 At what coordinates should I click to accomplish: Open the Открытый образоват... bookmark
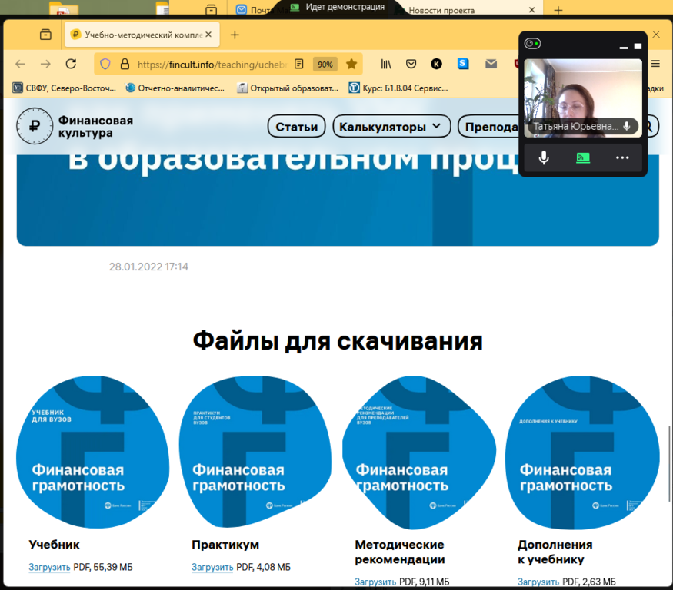(x=288, y=88)
